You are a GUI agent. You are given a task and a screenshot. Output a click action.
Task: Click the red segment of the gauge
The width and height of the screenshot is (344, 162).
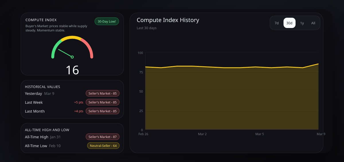[x=89, y=47]
